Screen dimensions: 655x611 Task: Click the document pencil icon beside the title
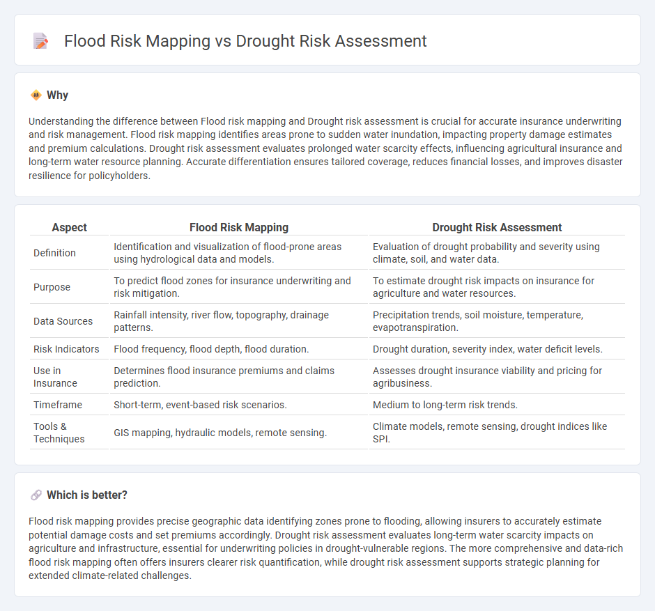[40, 41]
